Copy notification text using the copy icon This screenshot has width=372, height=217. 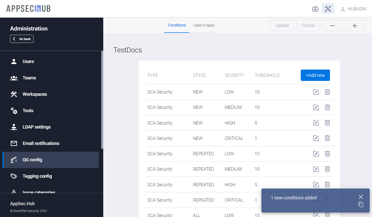point(361,204)
